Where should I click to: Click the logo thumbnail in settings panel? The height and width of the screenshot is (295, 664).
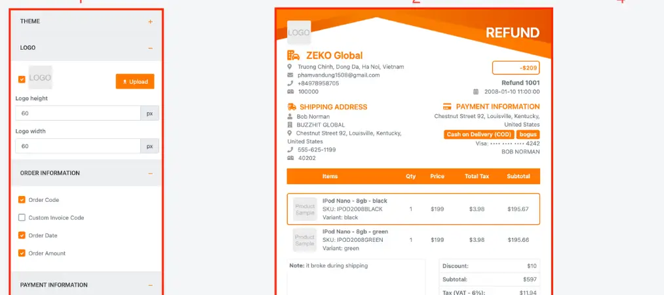click(x=40, y=77)
